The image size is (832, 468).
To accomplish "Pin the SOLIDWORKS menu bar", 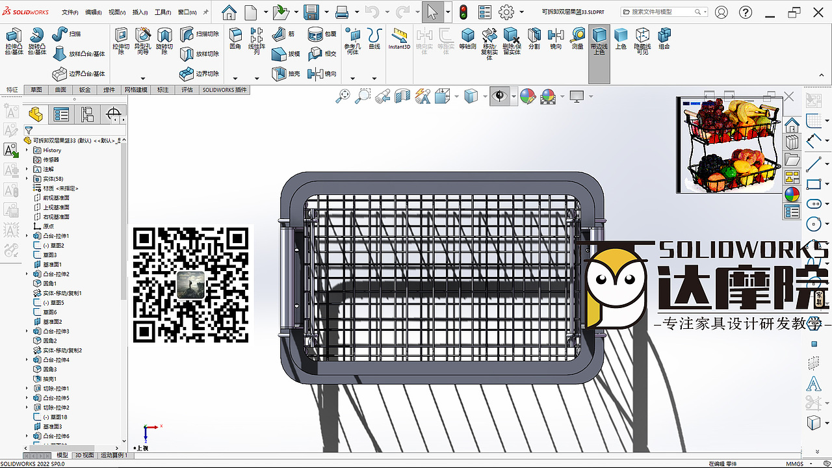I will pos(206,12).
